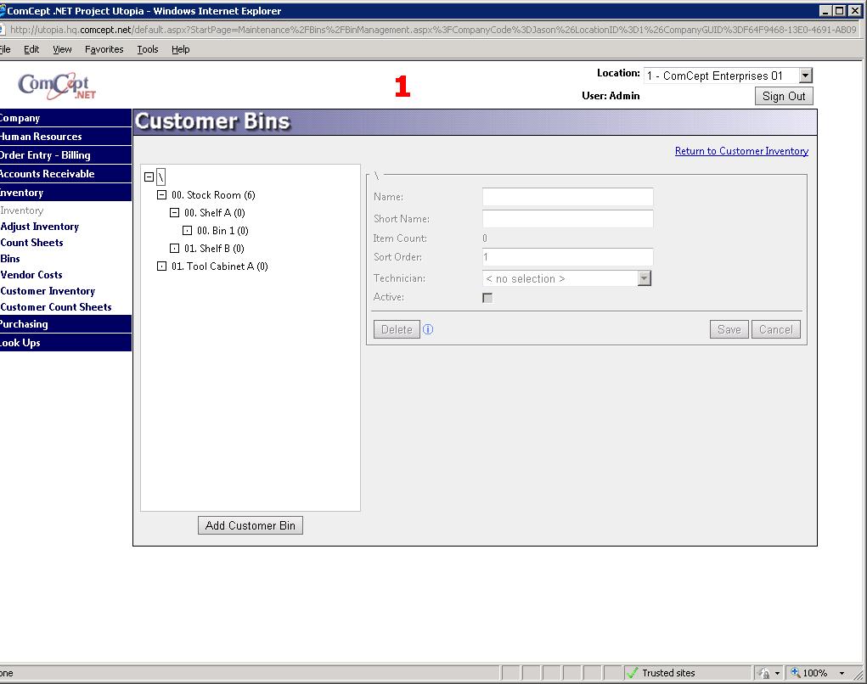Click the Short Name input field
The height and width of the screenshot is (684, 867).
pos(567,219)
